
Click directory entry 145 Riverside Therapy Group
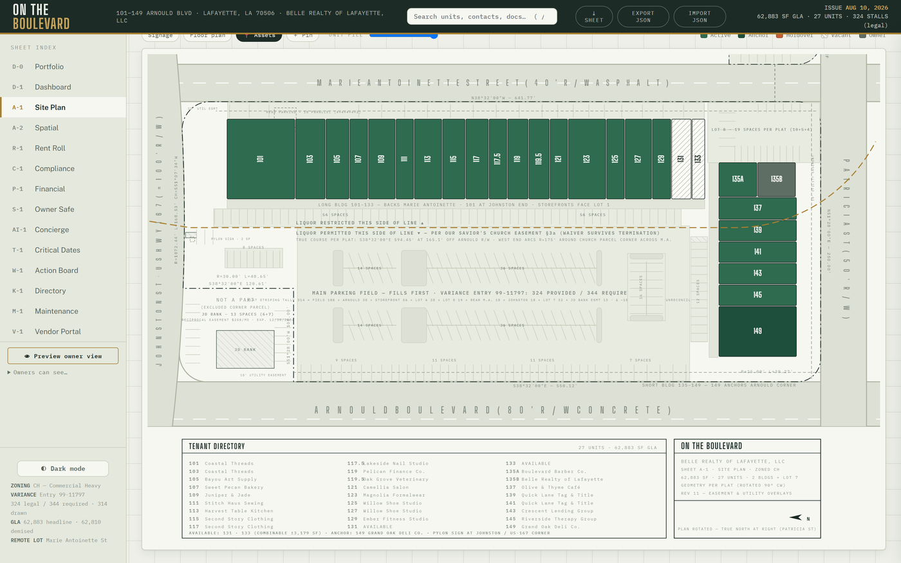tap(551, 519)
